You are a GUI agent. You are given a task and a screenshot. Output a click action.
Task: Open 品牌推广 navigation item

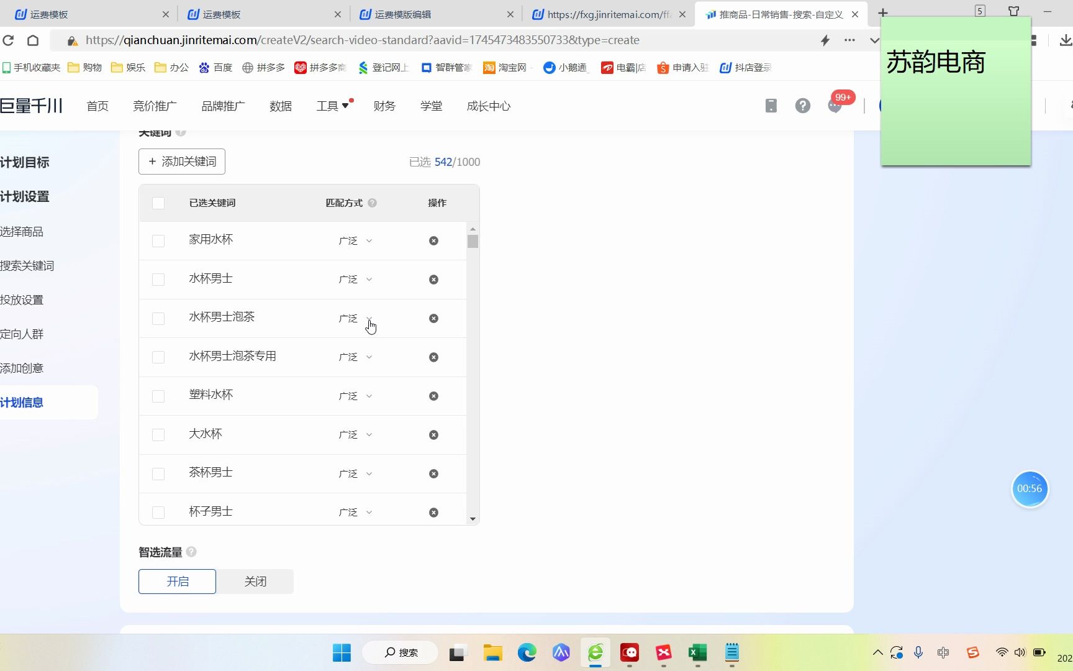[x=223, y=106]
